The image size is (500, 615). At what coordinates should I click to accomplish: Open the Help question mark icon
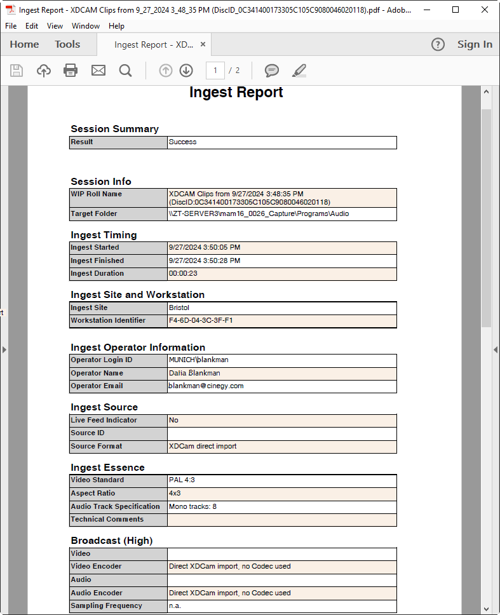tap(438, 44)
